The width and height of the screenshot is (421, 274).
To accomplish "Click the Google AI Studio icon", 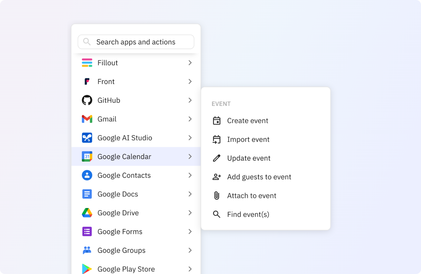I will pos(87,138).
